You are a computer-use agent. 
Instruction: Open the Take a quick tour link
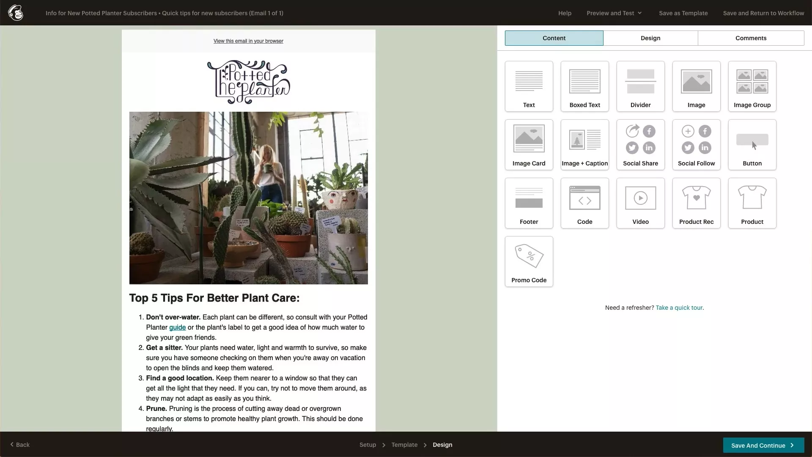pos(679,308)
